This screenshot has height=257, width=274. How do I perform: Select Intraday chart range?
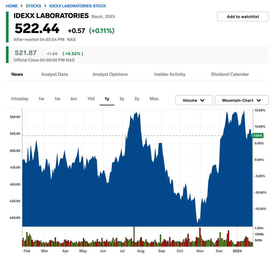(x=20, y=99)
